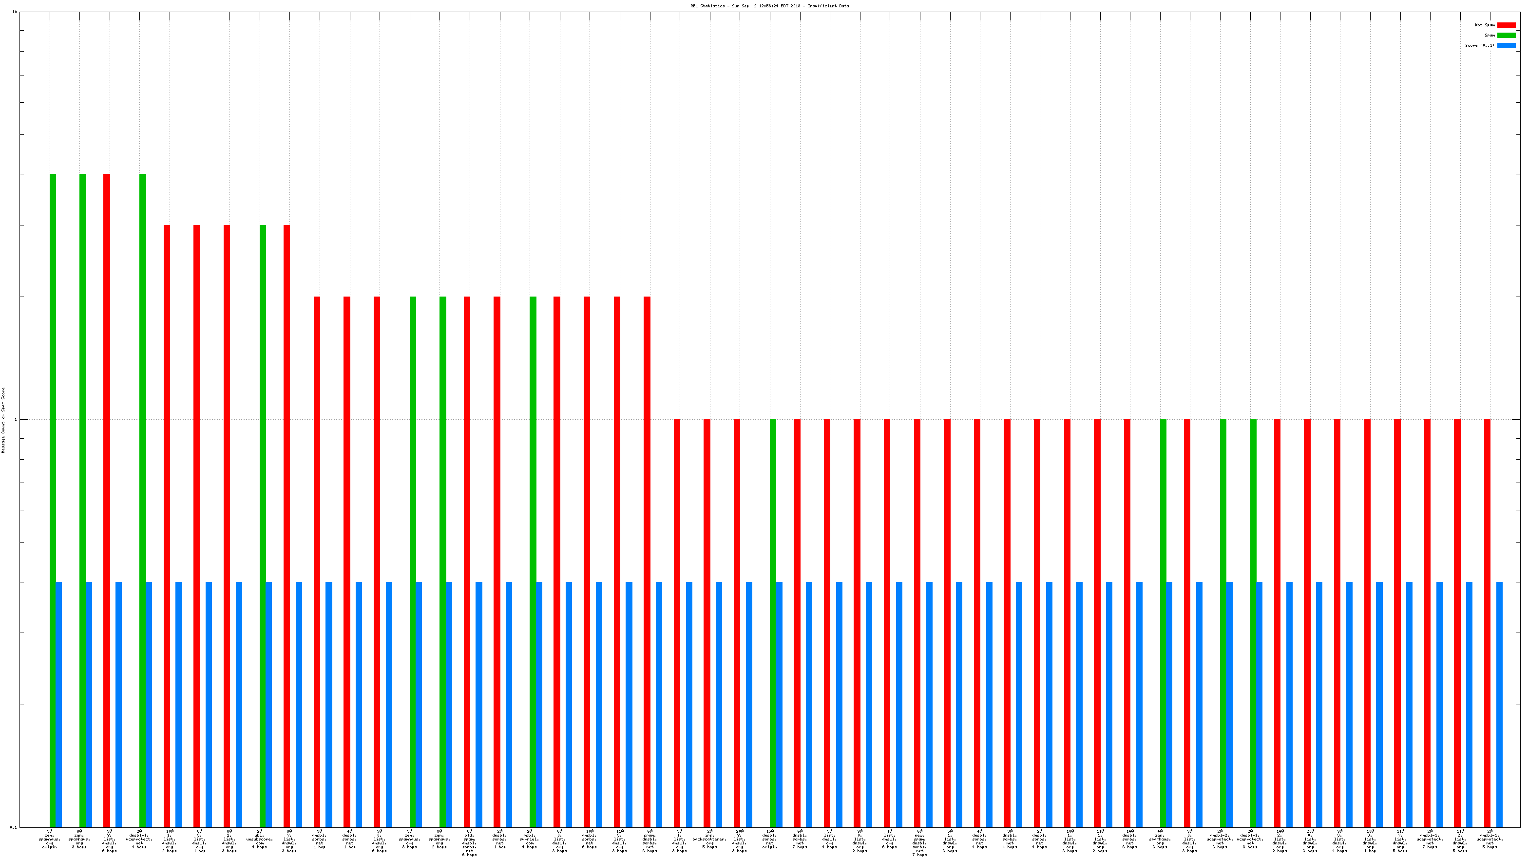Click the 'Message Count or Spam Score' axis label
The width and height of the screenshot is (1528, 859).
[3, 420]
